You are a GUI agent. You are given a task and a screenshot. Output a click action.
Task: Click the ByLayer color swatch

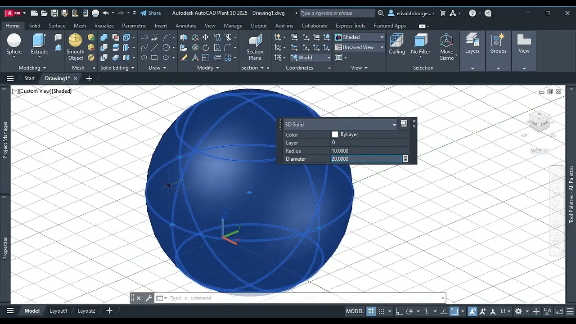pyautogui.click(x=335, y=135)
